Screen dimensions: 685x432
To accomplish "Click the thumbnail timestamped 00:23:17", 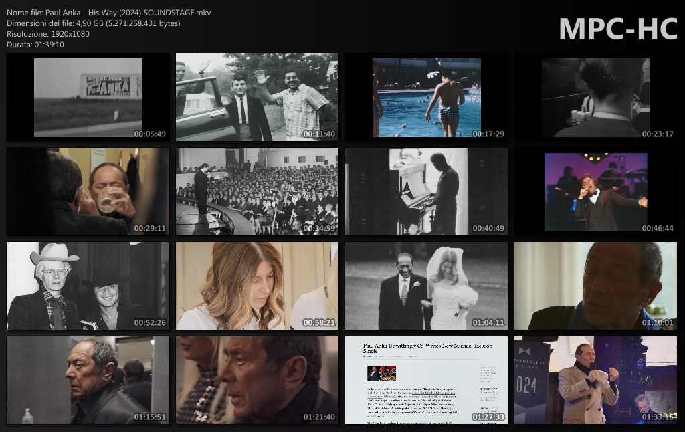I will click(x=595, y=98).
